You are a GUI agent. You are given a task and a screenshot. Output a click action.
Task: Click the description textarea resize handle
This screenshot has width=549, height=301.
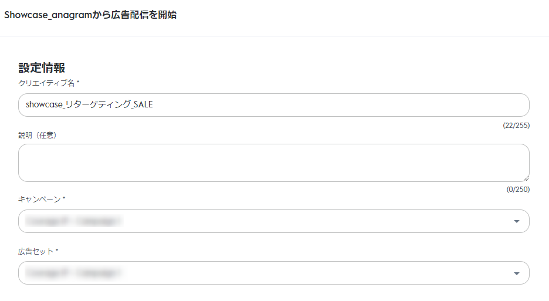[x=526, y=178]
